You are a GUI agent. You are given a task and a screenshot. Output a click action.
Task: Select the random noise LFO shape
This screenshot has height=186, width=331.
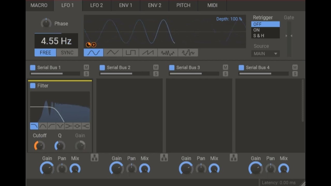[168, 53]
